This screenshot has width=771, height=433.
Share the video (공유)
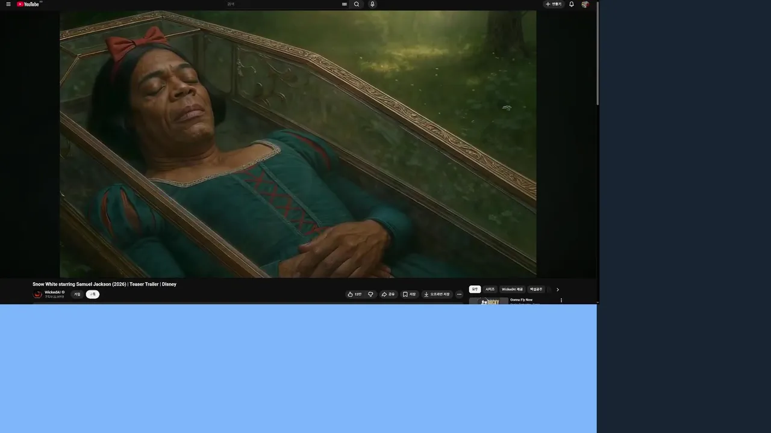(x=389, y=295)
